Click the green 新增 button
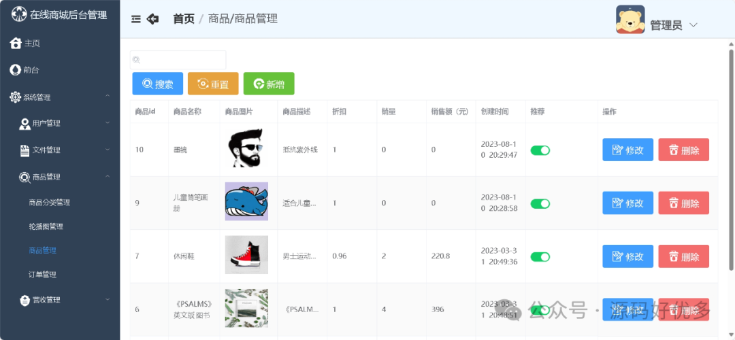 coord(269,84)
